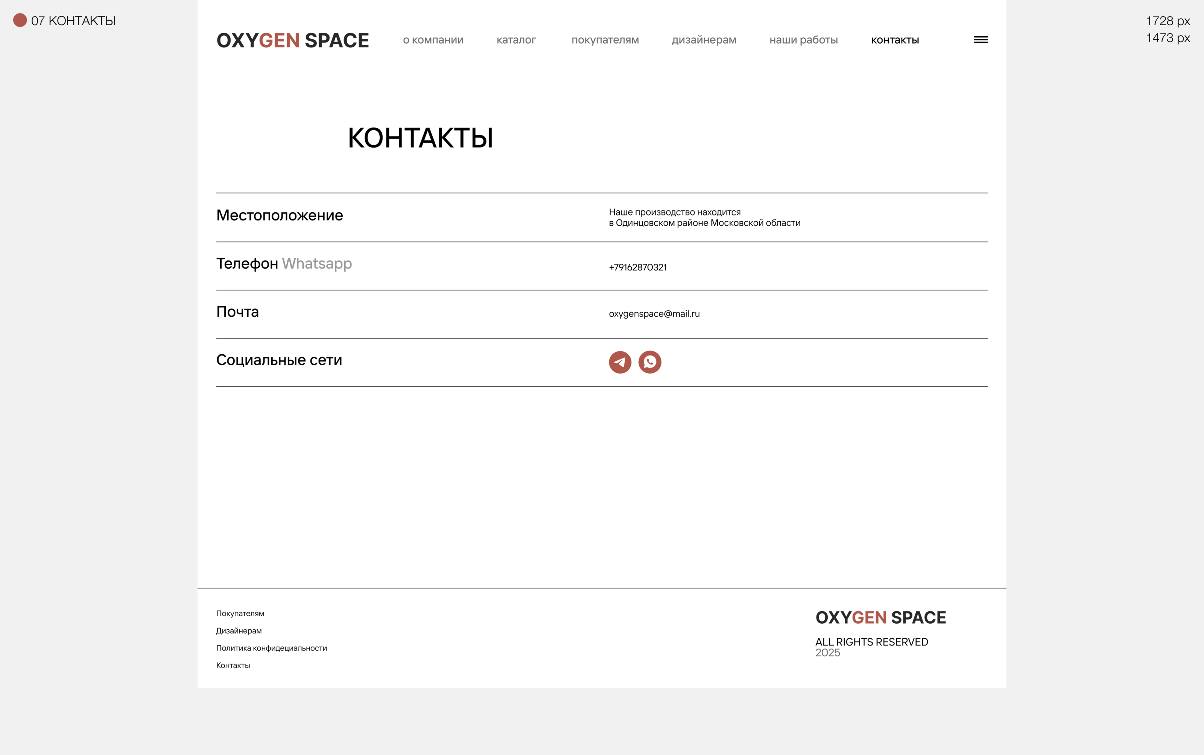Navigate to 'наши работы' menu item

pyautogui.click(x=803, y=40)
